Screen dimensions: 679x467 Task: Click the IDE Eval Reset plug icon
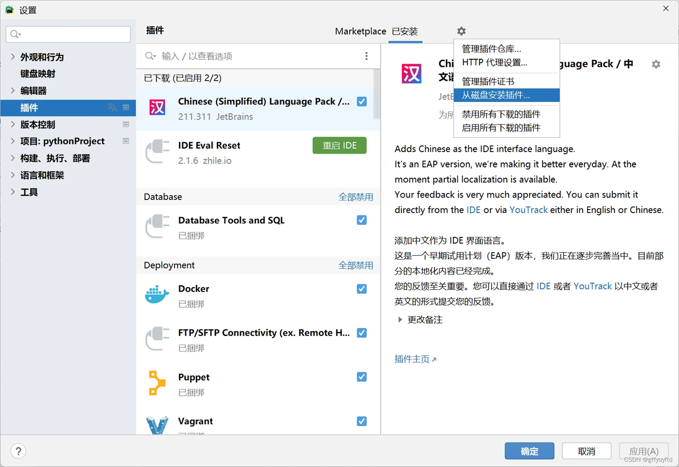[x=157, y=151]
